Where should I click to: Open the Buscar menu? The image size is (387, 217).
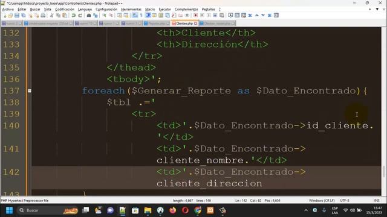click(x=35, y=9)
